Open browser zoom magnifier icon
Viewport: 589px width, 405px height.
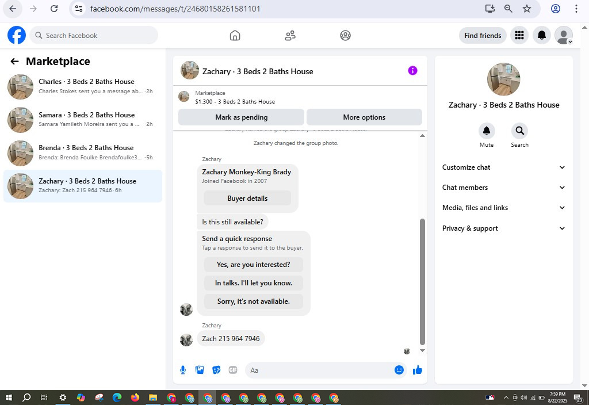coord(508,9)
